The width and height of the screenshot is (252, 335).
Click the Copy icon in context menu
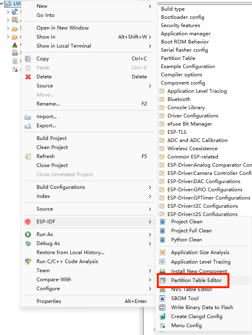click(28, 59)
